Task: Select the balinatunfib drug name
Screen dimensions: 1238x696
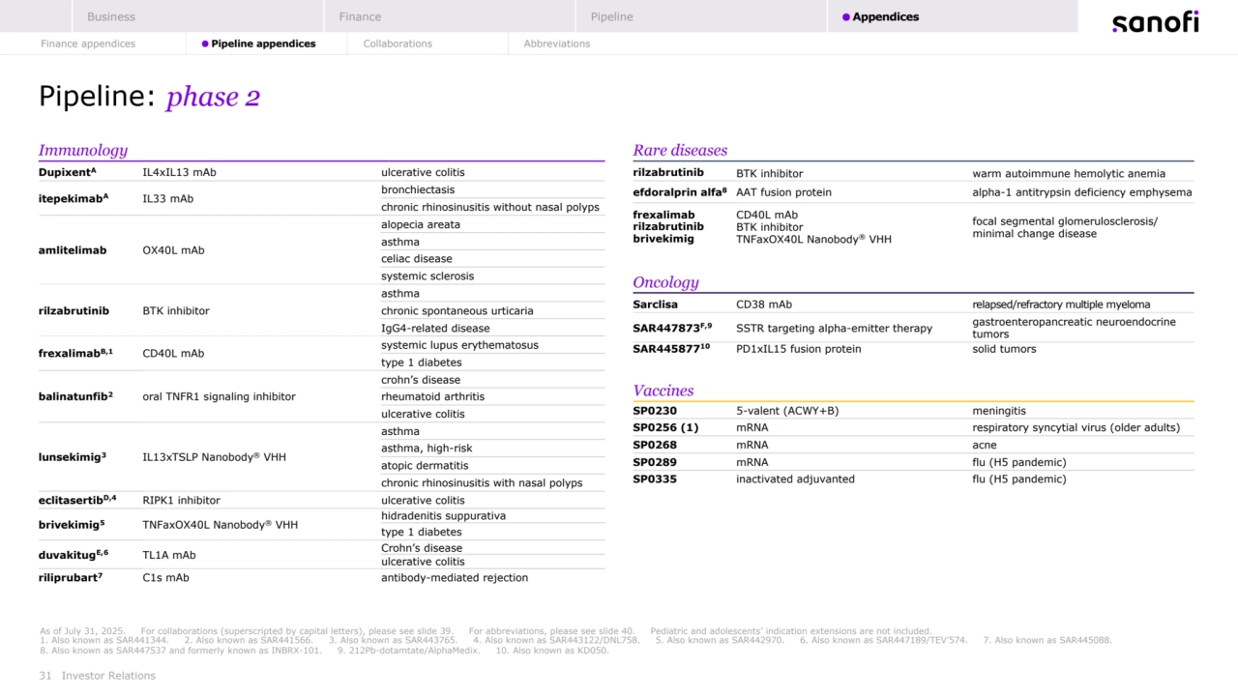Action: [x=76, y=396]
